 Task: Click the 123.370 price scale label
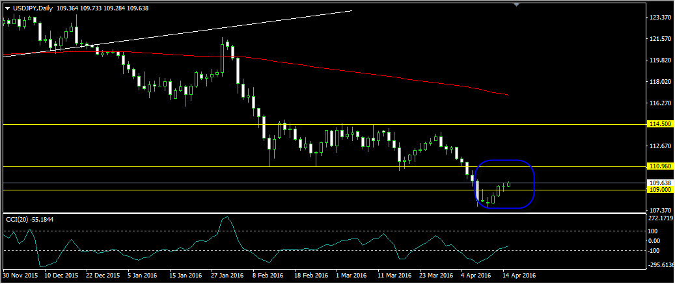(x=661, y=18)
